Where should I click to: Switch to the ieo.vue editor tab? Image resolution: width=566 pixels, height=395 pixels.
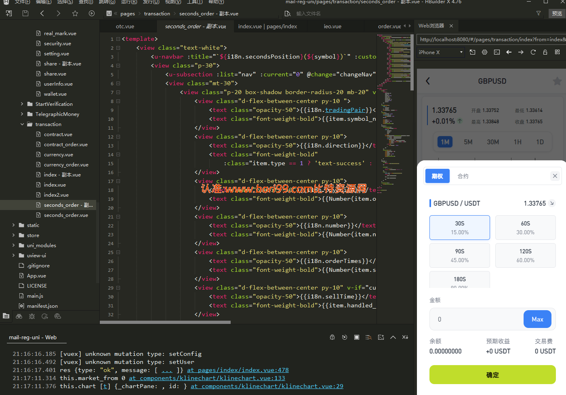(332, 26)
